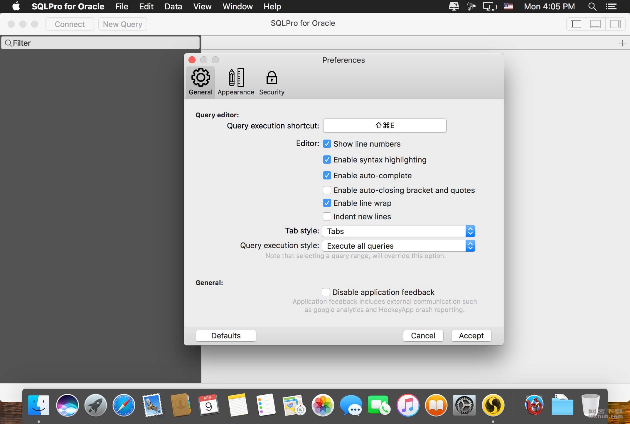
Task: Open the Query execution style dropdown
Action: click(399, 246)
